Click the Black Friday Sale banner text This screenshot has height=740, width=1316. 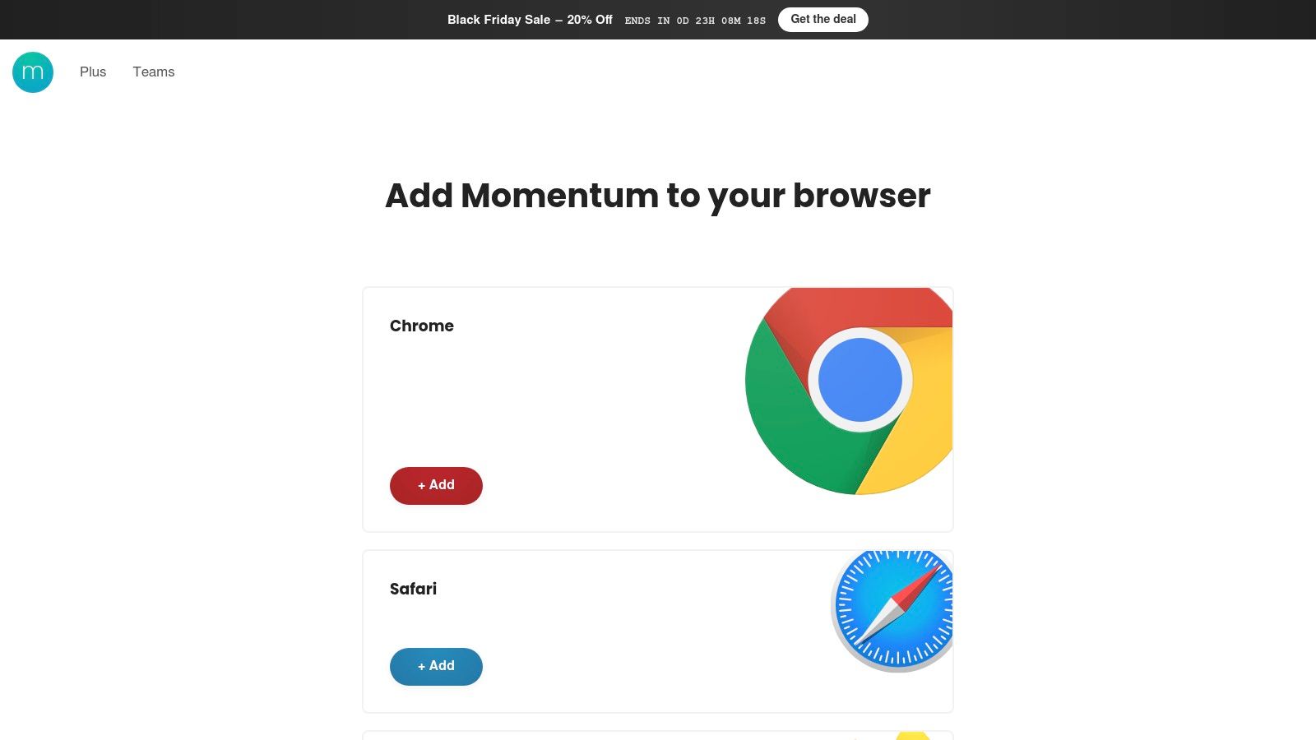click(529, 20)
